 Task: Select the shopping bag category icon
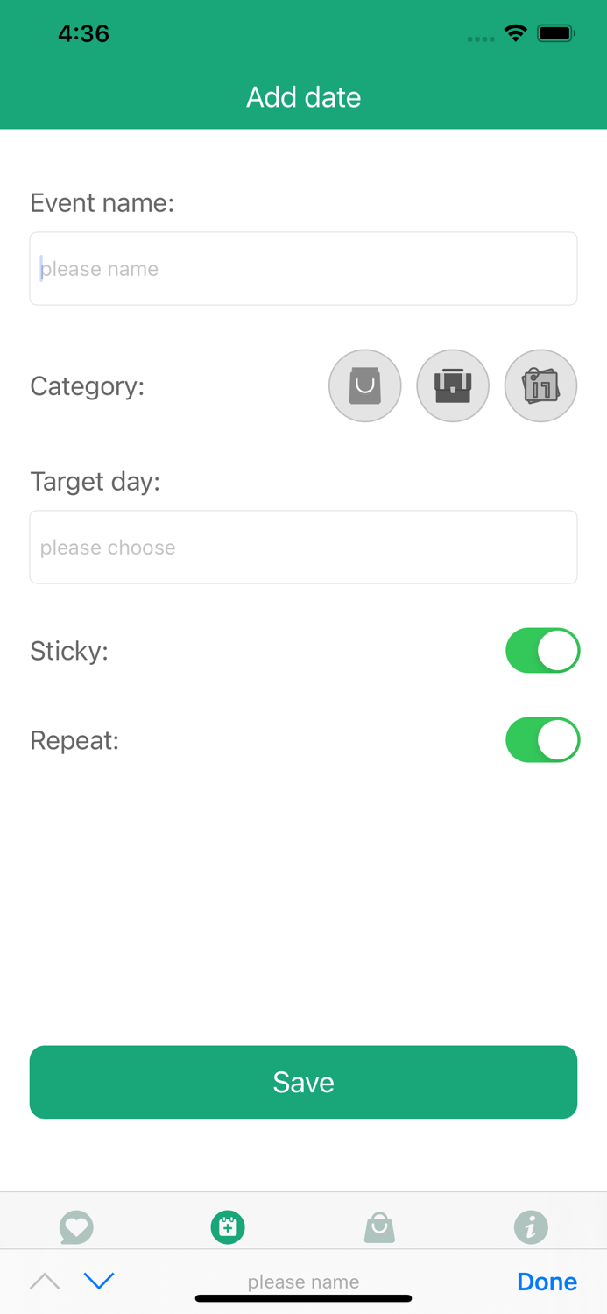coord(365,385)
